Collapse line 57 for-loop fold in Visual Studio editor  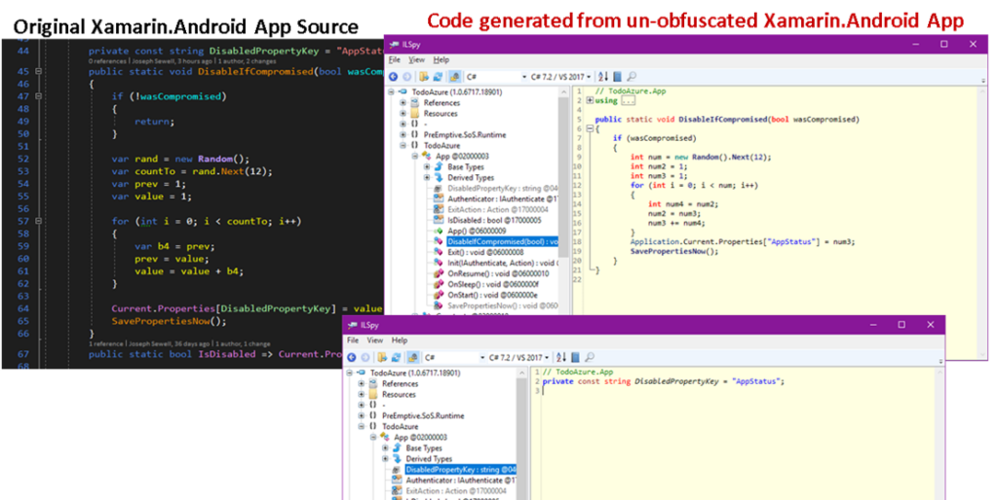[x=39, y=221]
